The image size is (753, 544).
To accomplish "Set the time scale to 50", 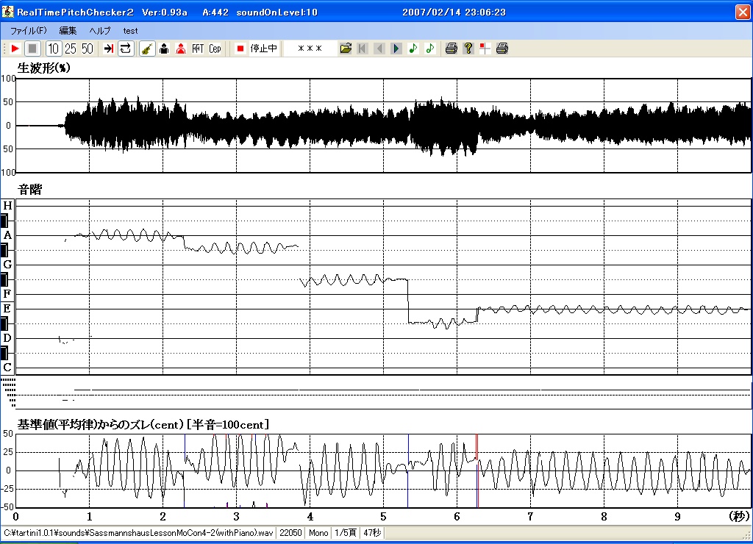I will 87,49.
